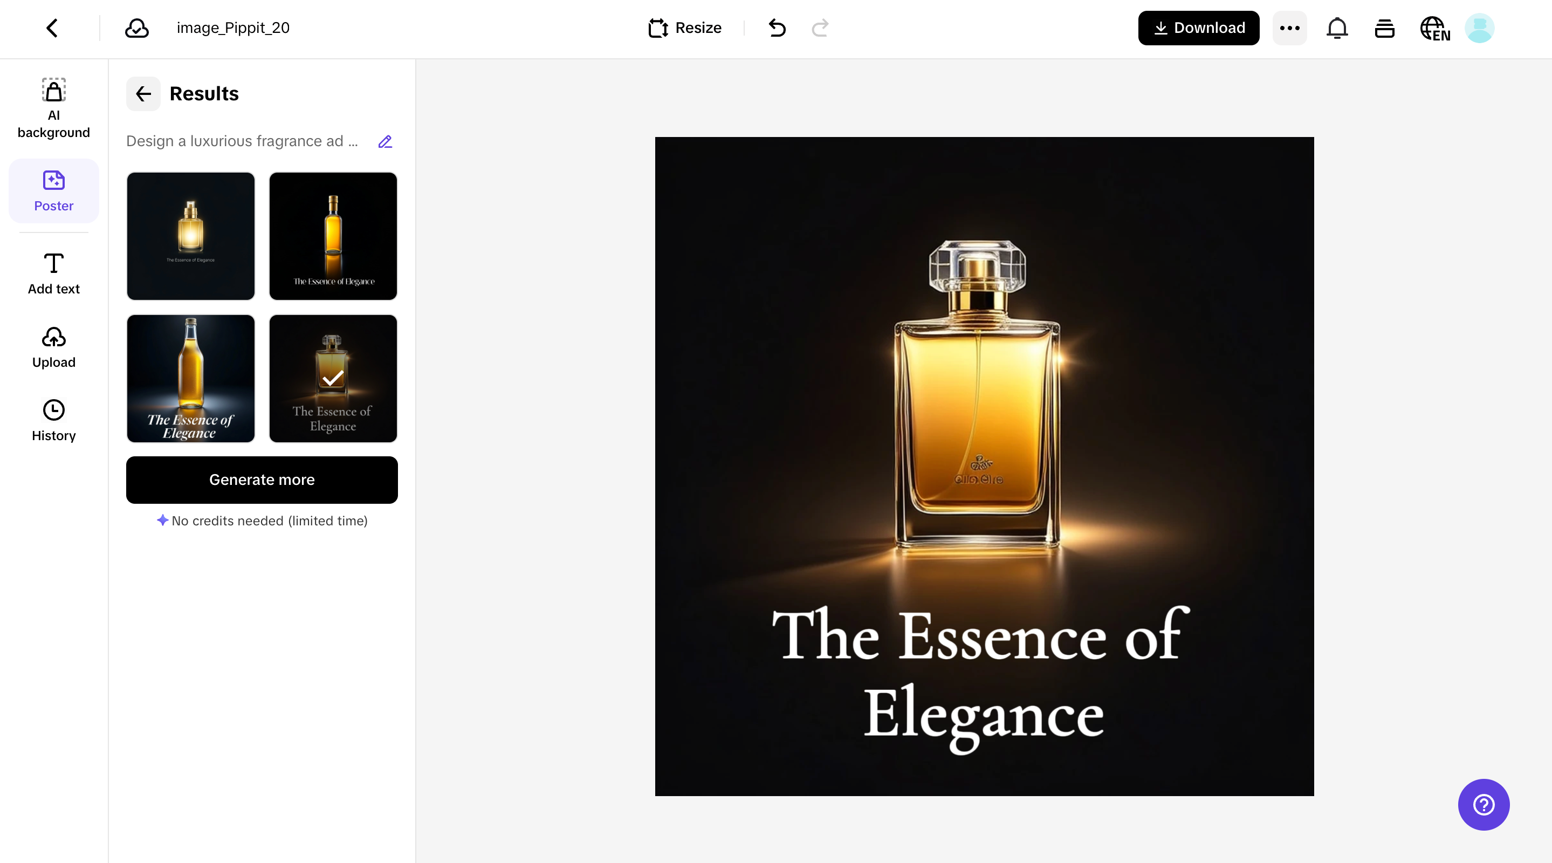Viewport: 1552px width, 863px height.
Task: Click the Download button
Action: click(1198, 28)
